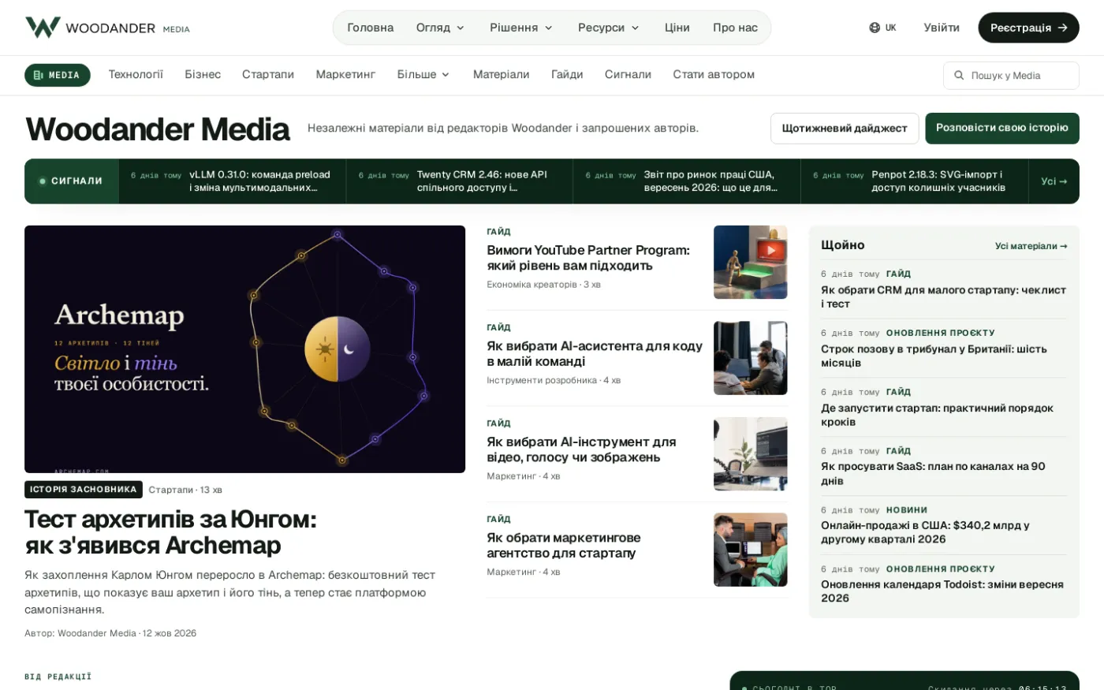The image size is (1104, 690).
Task: Click the search magnifier icon
Action: [959, 76]
